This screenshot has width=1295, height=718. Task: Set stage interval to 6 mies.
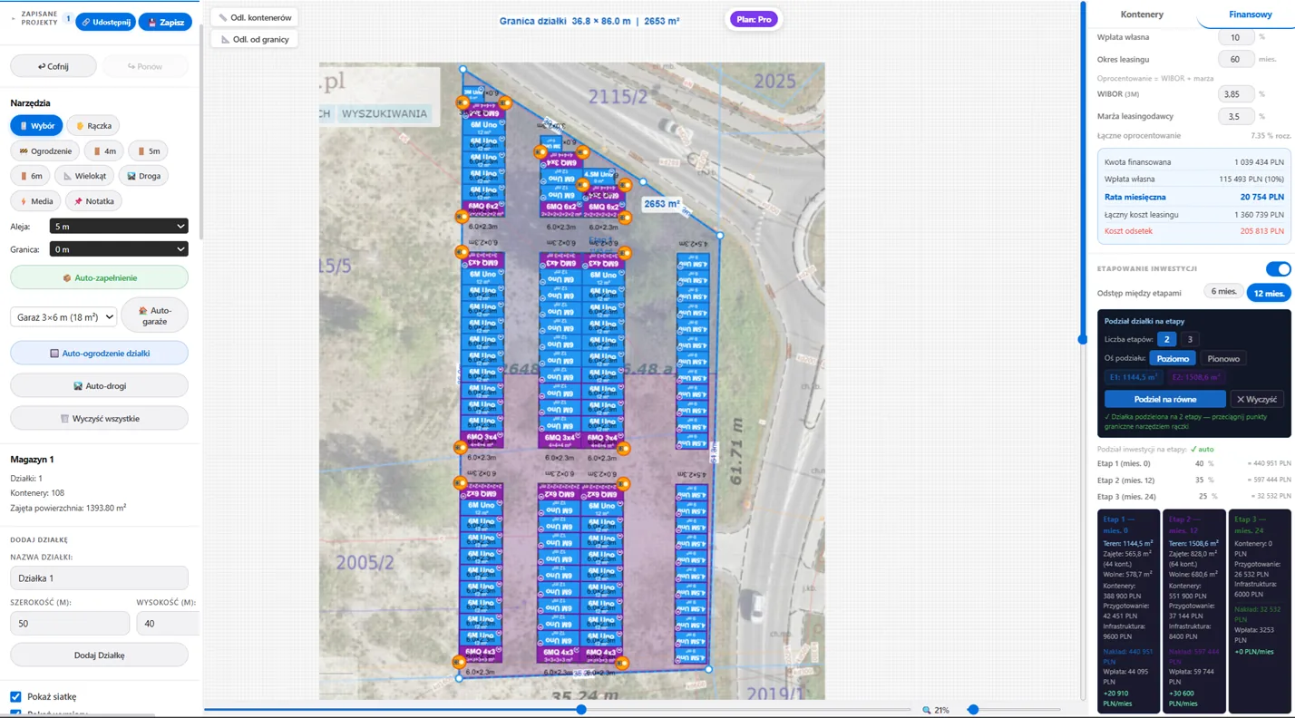tap(1222, 292)
